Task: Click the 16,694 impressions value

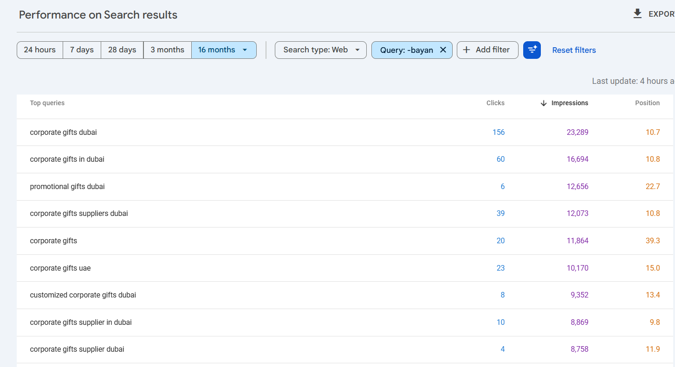Action: point(578,159)
